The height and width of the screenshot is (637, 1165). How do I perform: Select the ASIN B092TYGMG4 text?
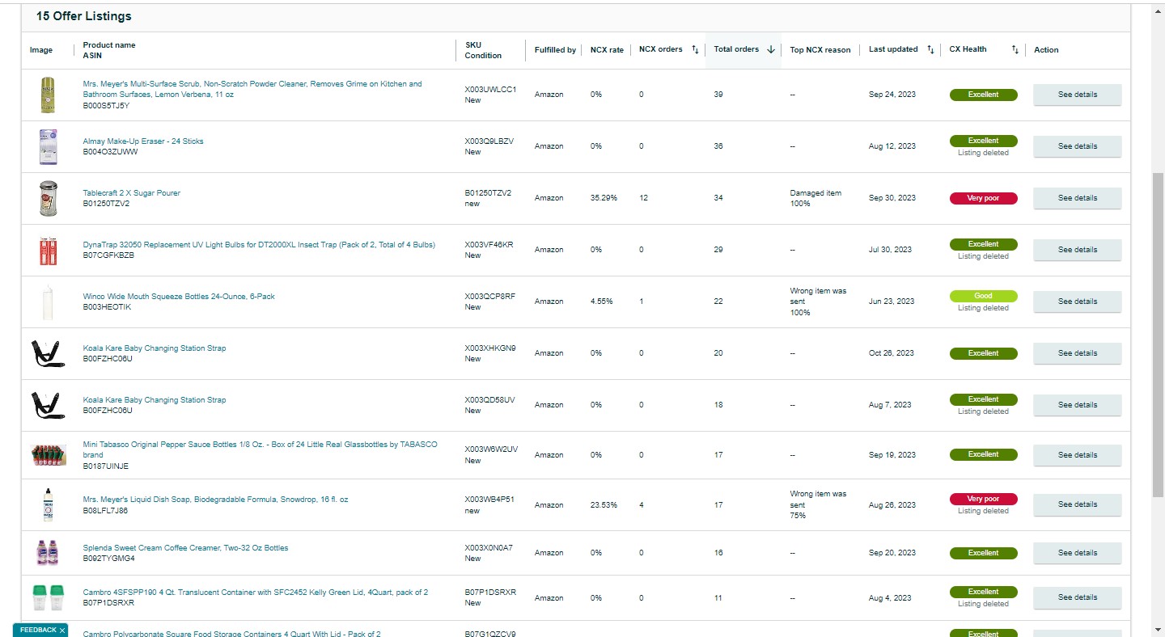[108, 559]
